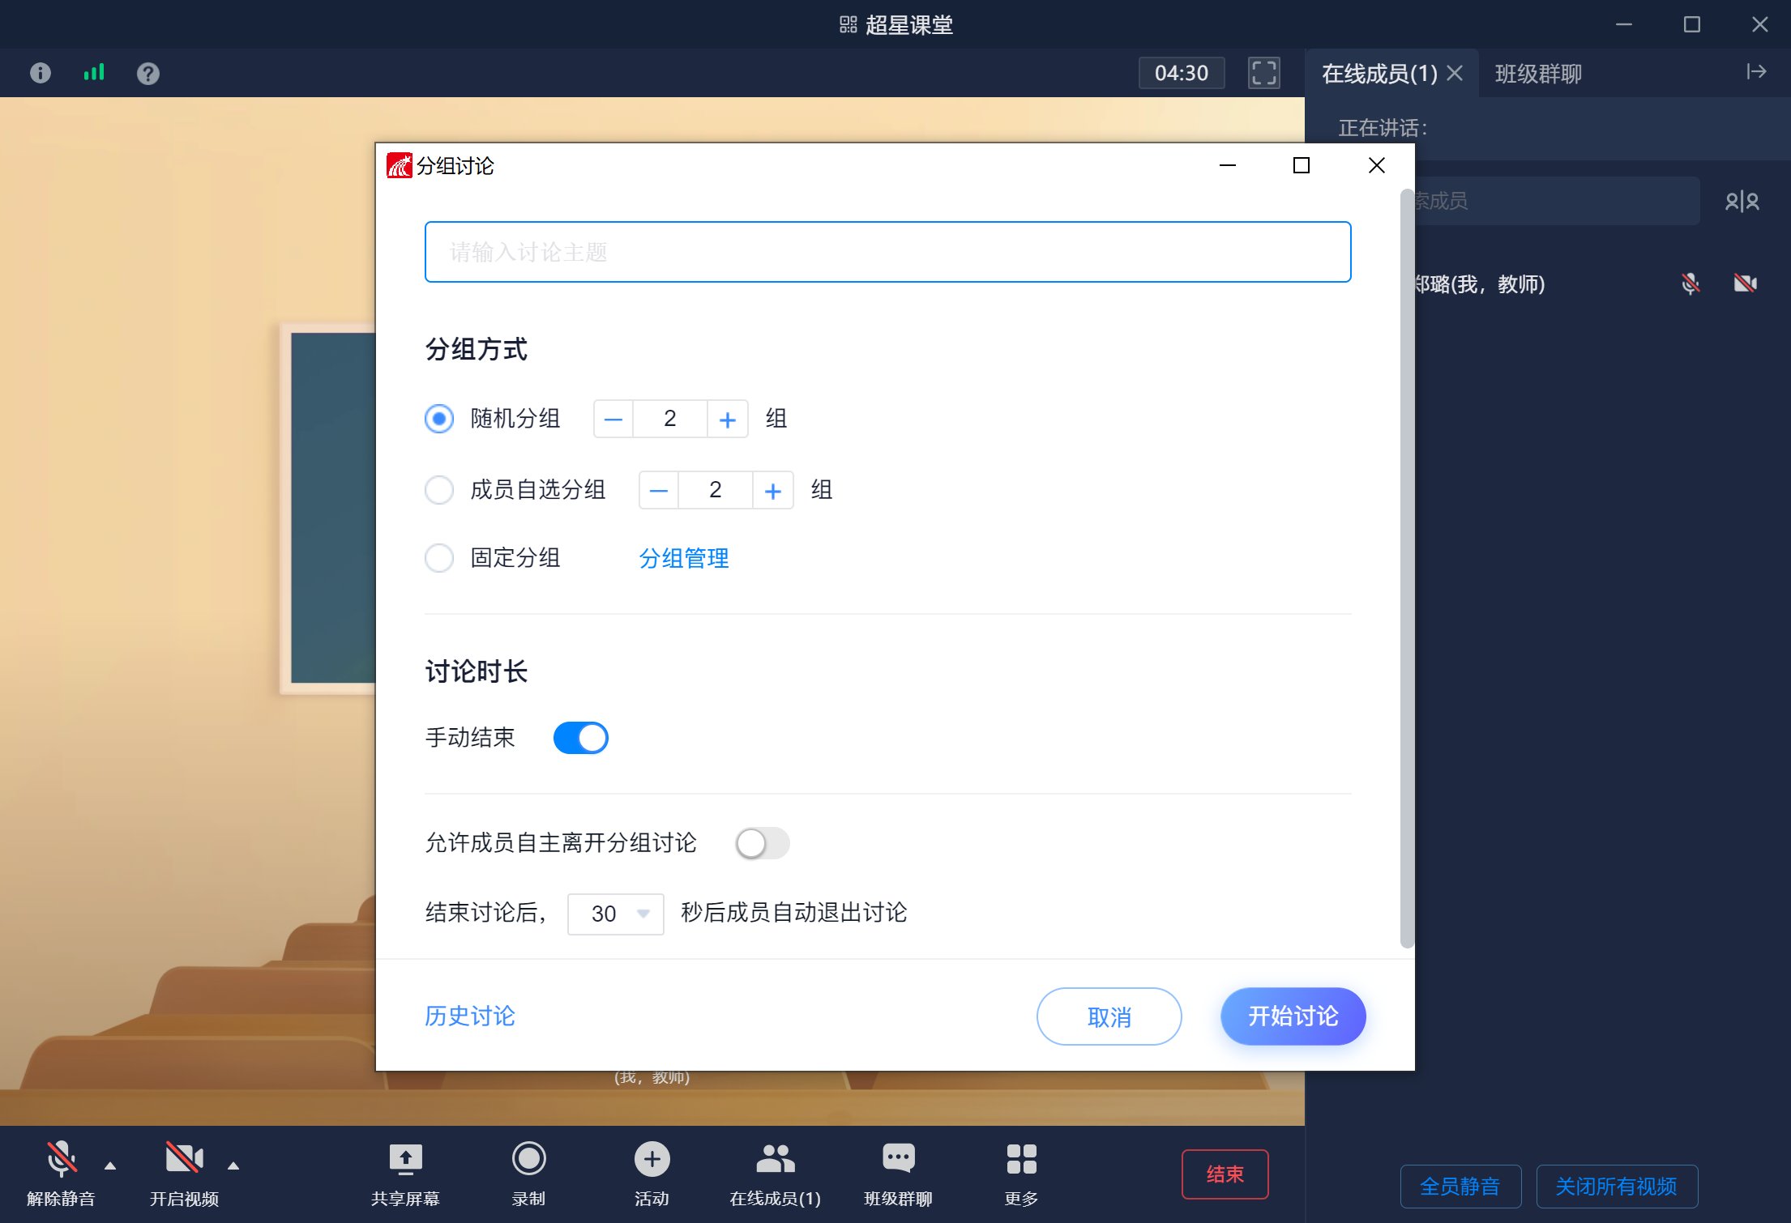Viewport: 1791px width, 1223px height.
Task: Enable allowing members to leave group discussion
Action: [x=762, y=843]
